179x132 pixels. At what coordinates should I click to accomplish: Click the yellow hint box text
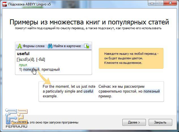click(x=131, y=58)
